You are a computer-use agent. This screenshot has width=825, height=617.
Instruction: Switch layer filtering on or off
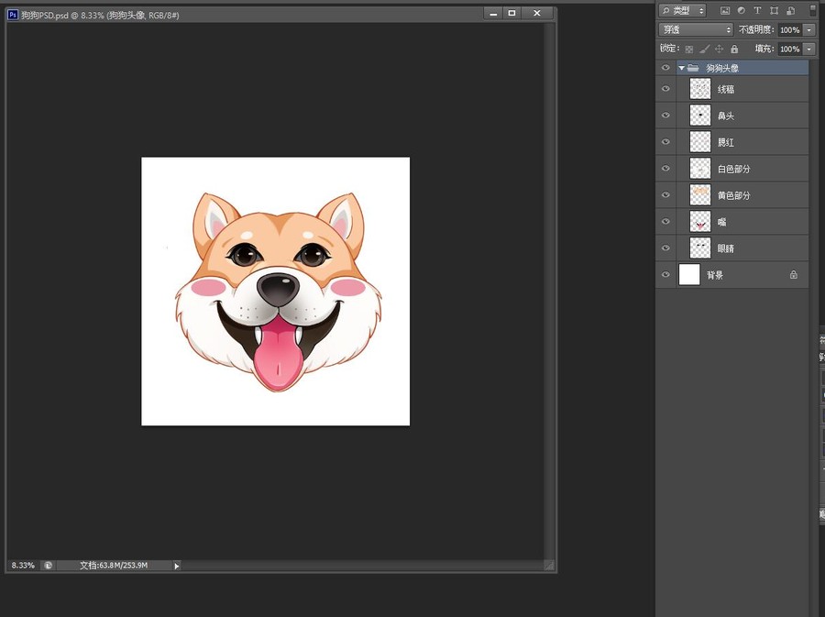[812, 10]
